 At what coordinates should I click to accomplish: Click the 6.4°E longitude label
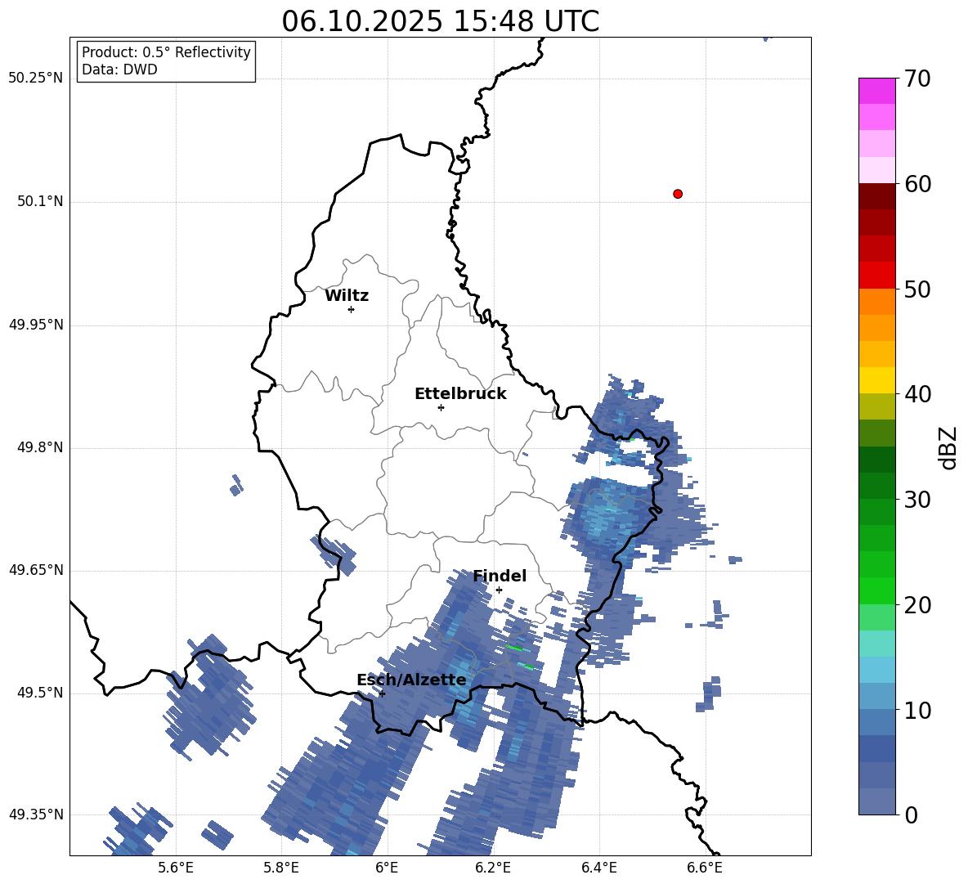point(598,868)
